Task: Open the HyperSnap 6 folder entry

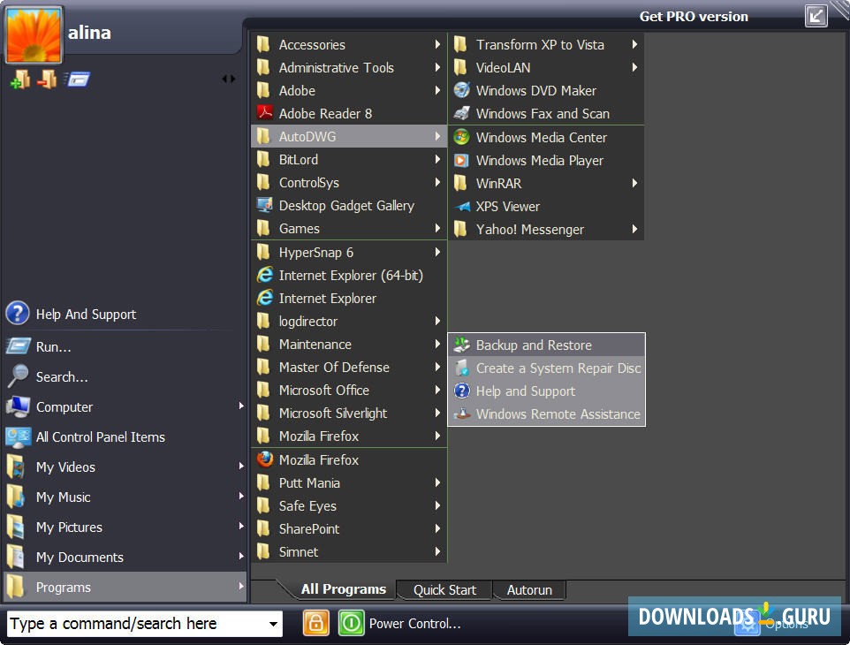Action: (349, 252)
